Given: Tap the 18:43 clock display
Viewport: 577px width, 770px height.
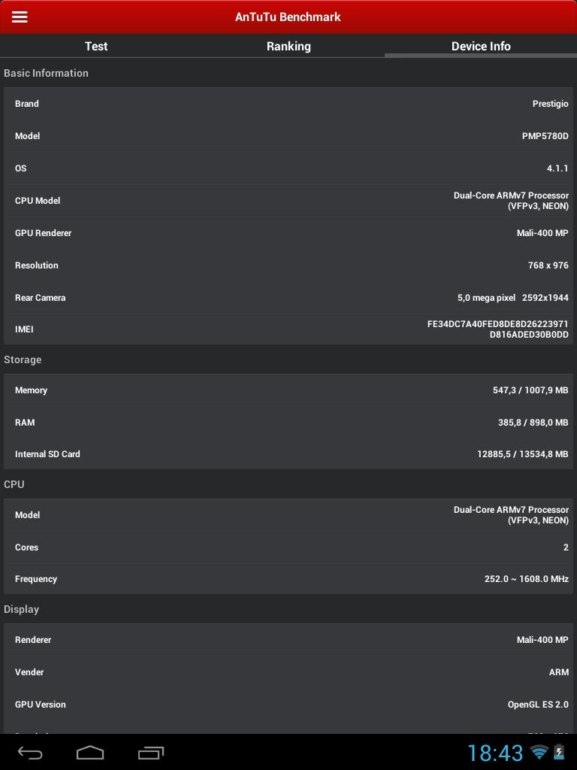Looking at the screenshot, I should tap(495, 752).
